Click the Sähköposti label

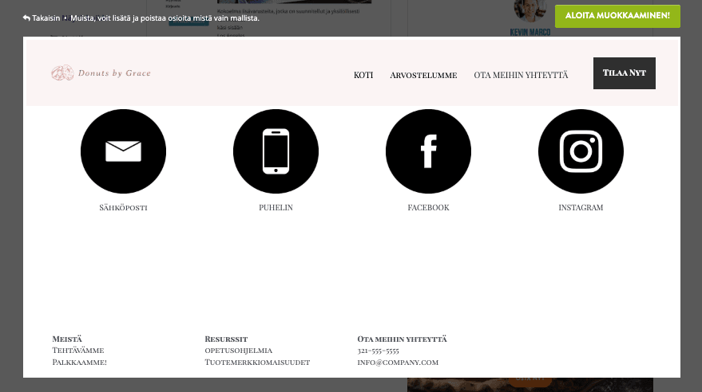point(123,208)
